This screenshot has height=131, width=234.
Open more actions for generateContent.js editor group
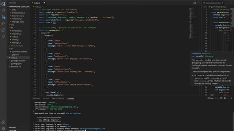coord(231,3)
